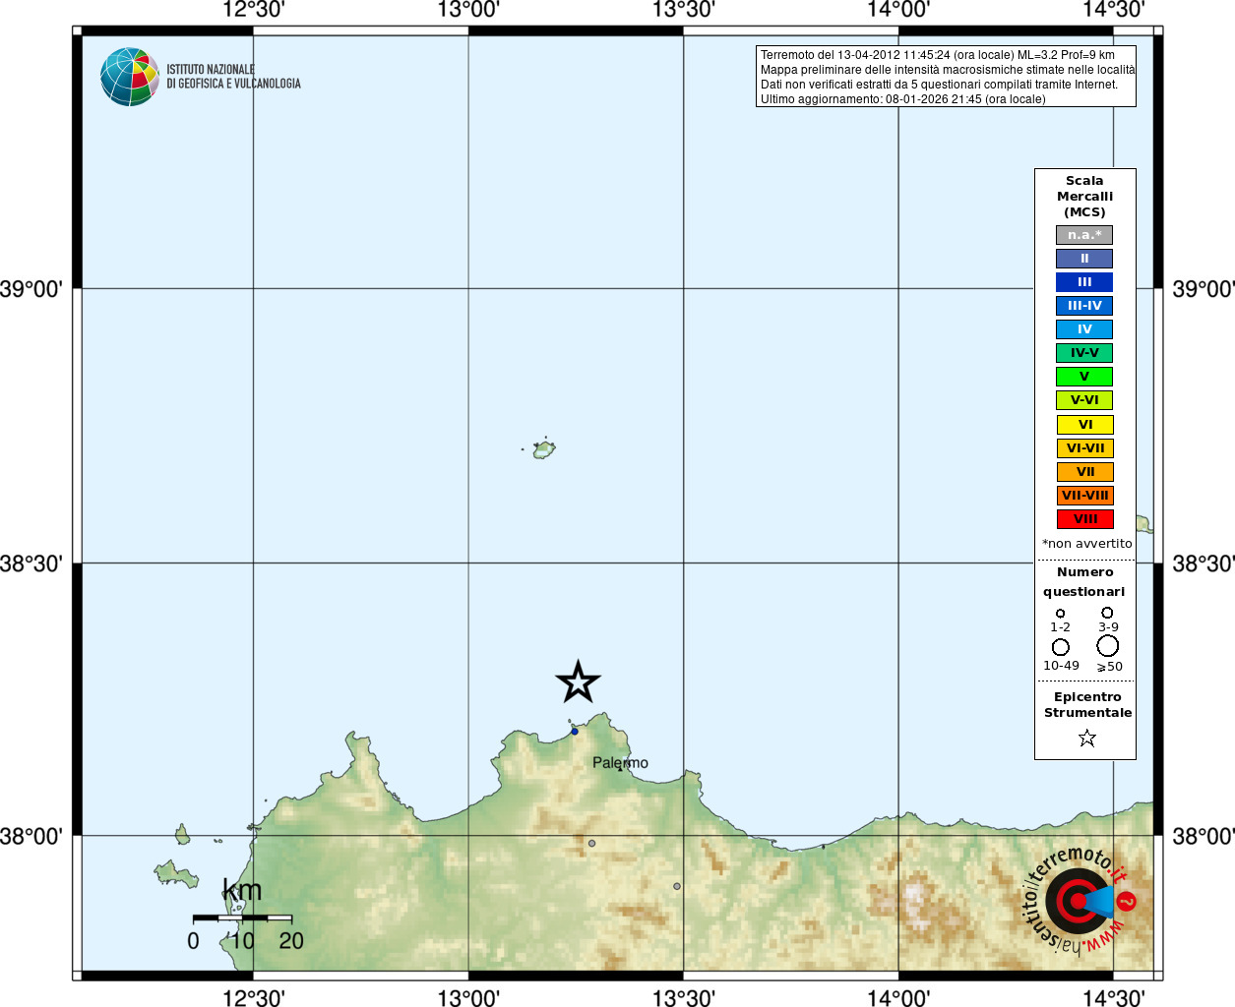Click the 1-2 questionnaires circle symbol
The width and height of the screenshot is (1235, 1007).
coord(1060,613)
